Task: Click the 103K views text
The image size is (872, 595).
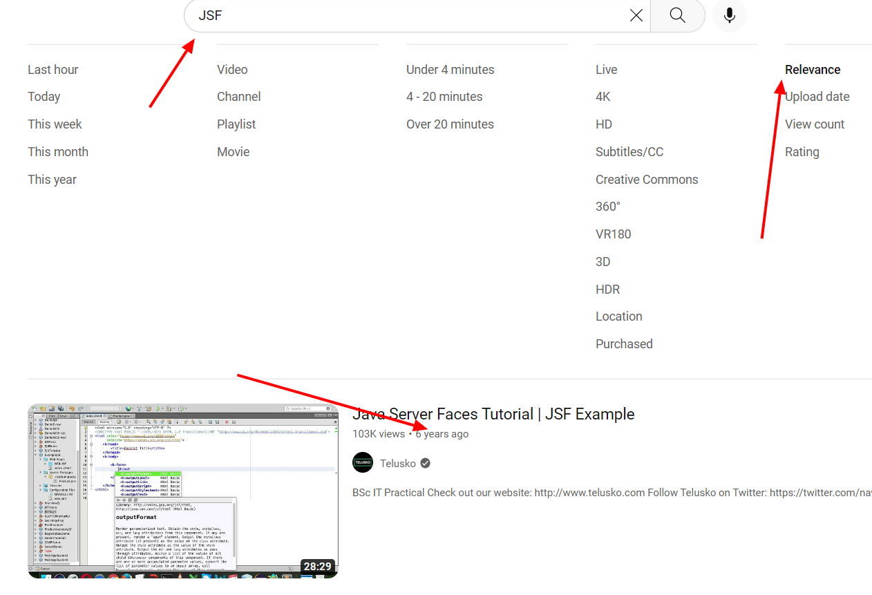Action: pyautogui.click(x=379, y=434)
